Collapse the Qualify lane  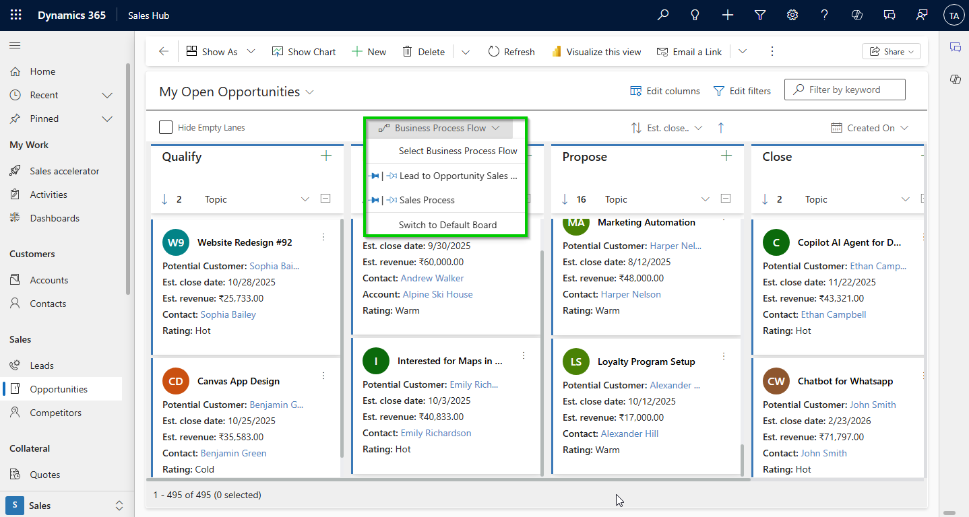click(x=324, y=199)
